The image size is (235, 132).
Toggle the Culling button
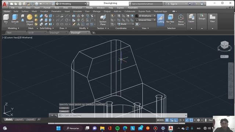(161, 20)
